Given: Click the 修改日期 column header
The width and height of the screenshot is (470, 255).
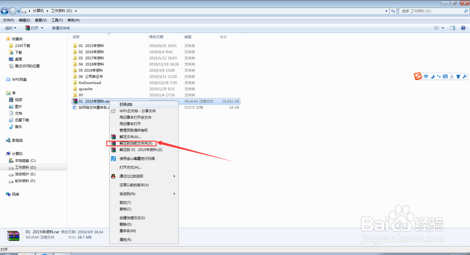Looking at the screenshot, I should (x=165, y=37).
